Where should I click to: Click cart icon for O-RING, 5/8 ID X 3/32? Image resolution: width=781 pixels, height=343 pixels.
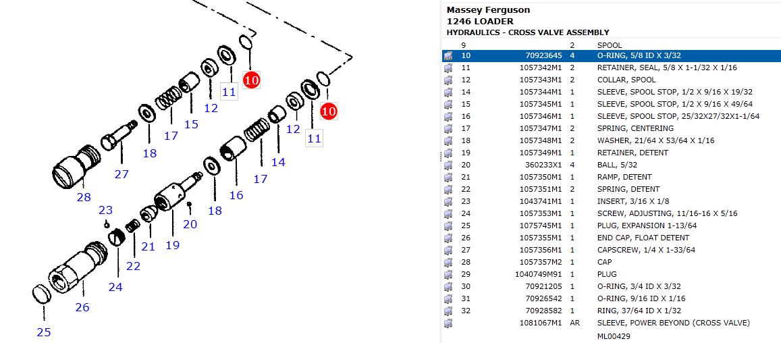tap(448, 55)
